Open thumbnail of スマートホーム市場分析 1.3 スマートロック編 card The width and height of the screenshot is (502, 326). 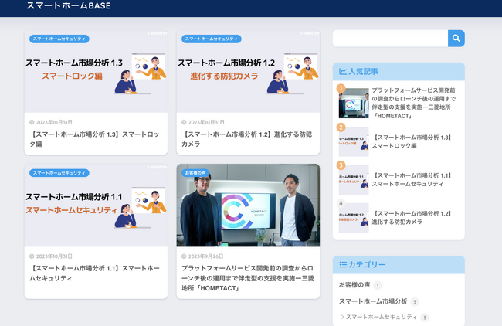coord(96,71)
